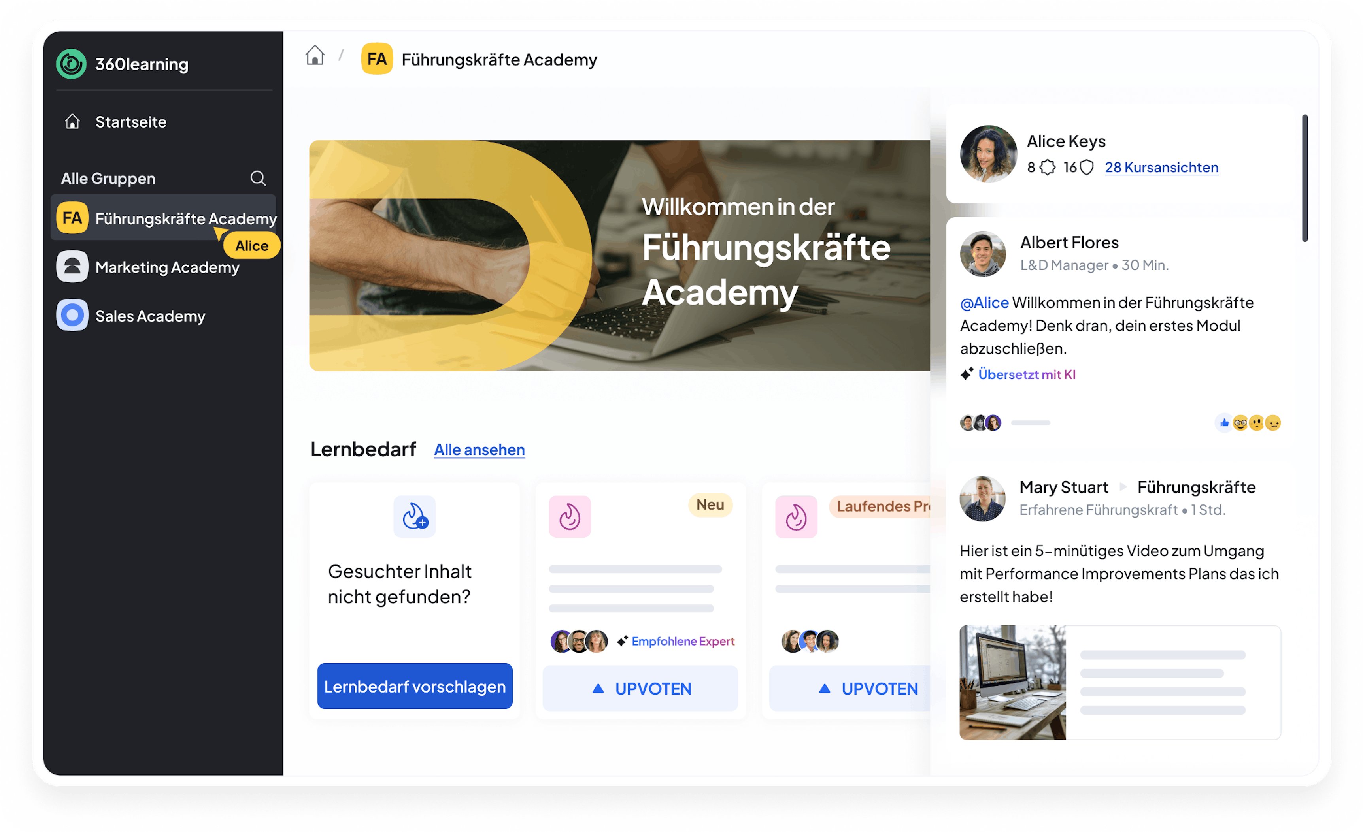The width and height of the screenshot is (1363, 832).
Task: Open Startseite in the sidebar
Action: [x=130, y=122]
